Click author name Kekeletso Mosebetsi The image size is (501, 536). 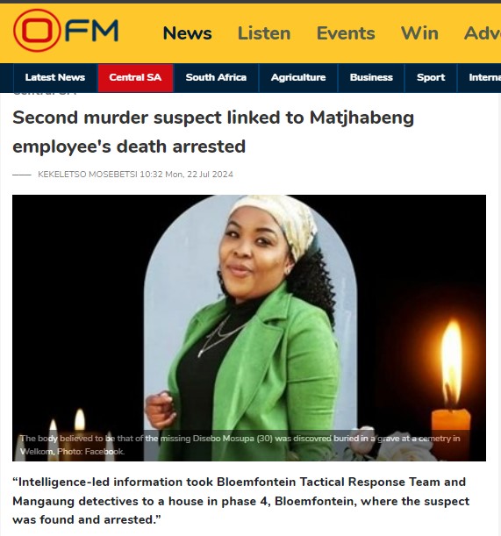[x=88, y=175]
